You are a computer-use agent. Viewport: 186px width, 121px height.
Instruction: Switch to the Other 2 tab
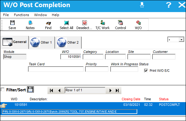(68, 42)
